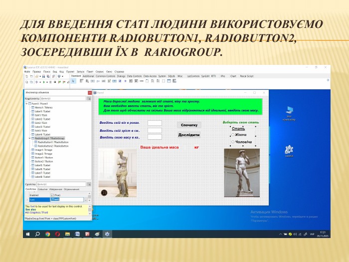Click the Компоненты filter field
The width and height of the screenshot is (349, 262).
(63, 98)
